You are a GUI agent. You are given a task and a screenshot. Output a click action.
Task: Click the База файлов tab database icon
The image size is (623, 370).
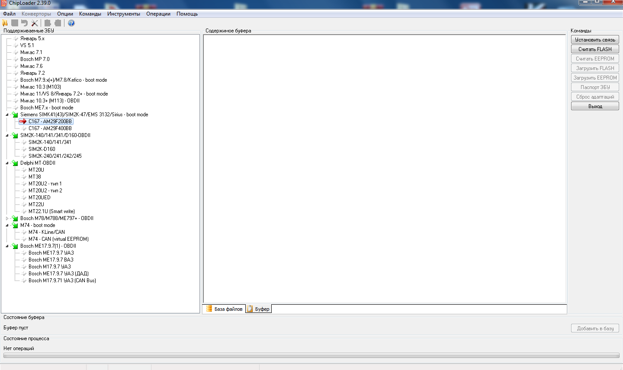point(209,309)
